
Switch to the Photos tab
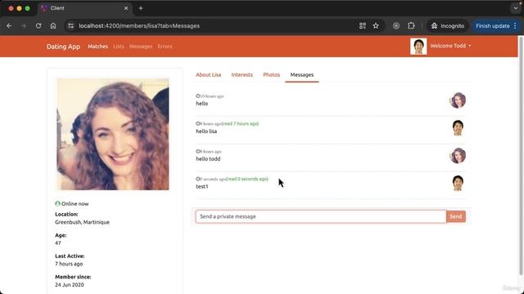pos(271,74)
